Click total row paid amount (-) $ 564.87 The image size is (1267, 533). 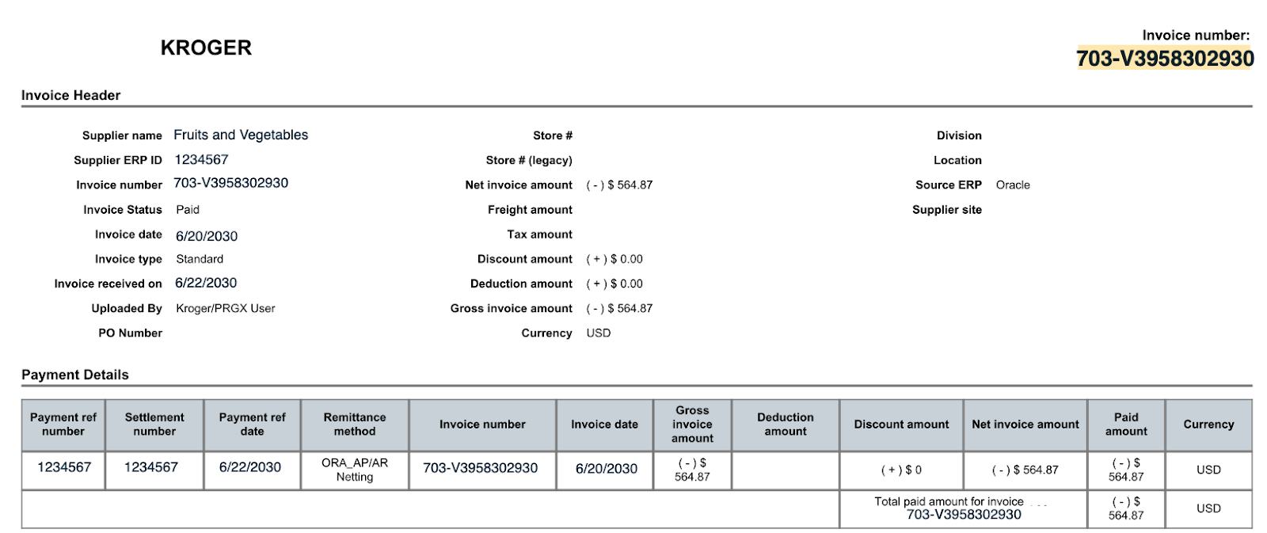pyautogui.click(x=1126, y=508)
